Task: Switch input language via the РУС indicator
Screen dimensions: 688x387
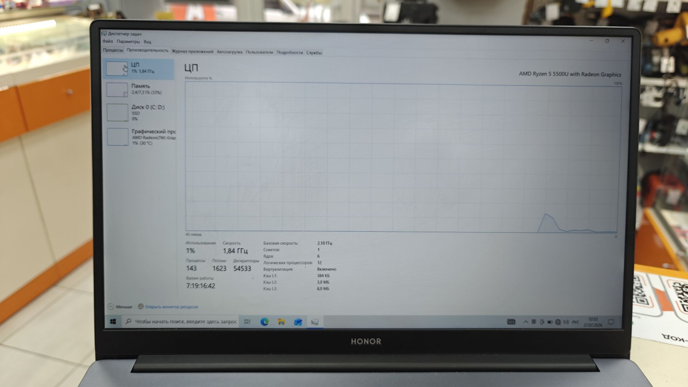Action: 576,322
